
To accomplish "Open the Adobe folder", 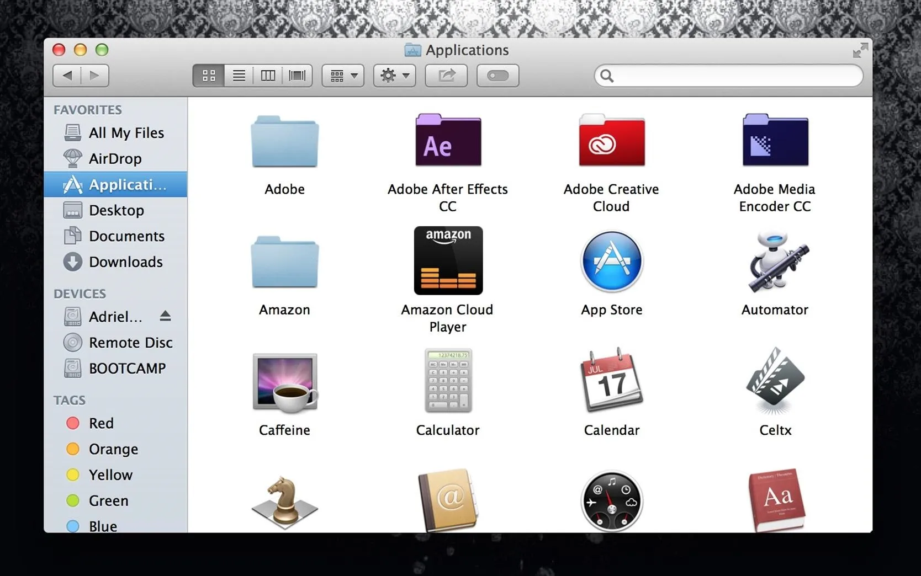I will [x=284, y=141].
